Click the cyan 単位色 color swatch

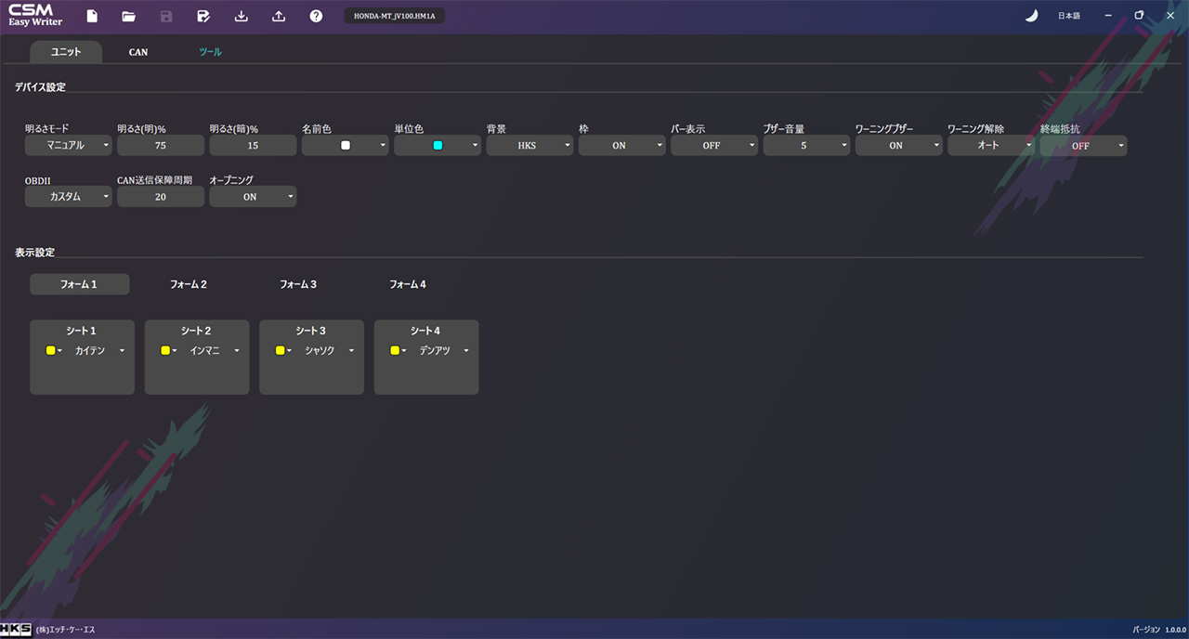pos(438,146)
